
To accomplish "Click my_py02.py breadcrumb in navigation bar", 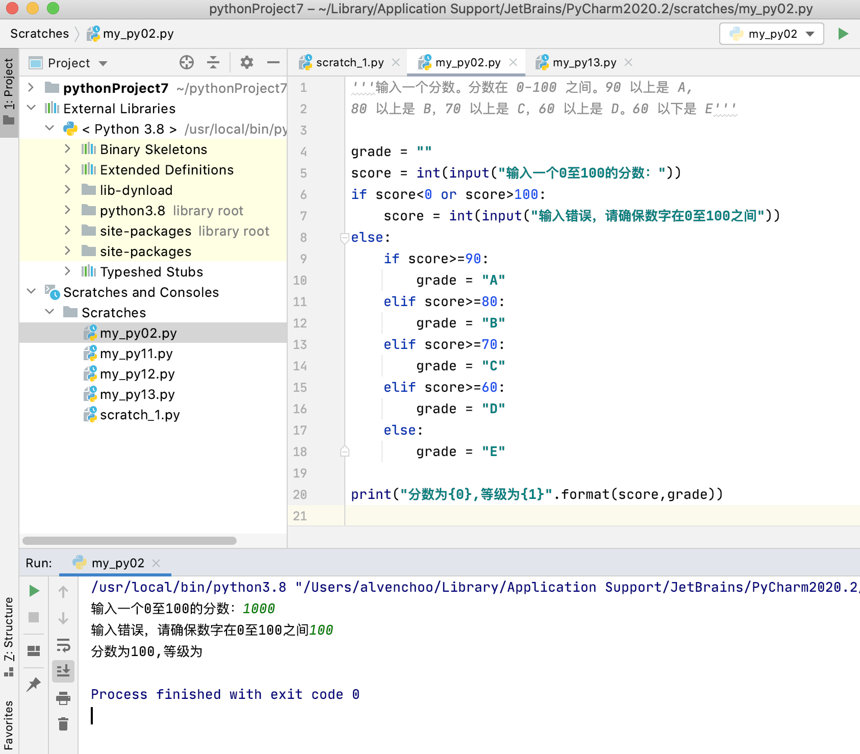I will tap(131, 34).
